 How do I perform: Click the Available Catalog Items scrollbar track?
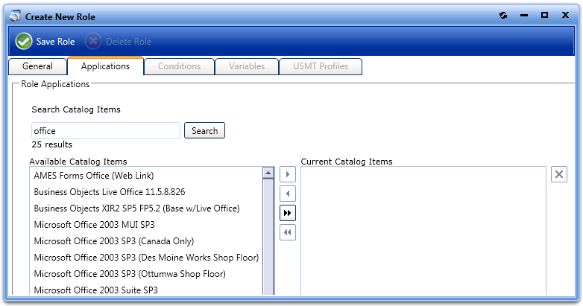pyautogui.click(x=268, y=237)
